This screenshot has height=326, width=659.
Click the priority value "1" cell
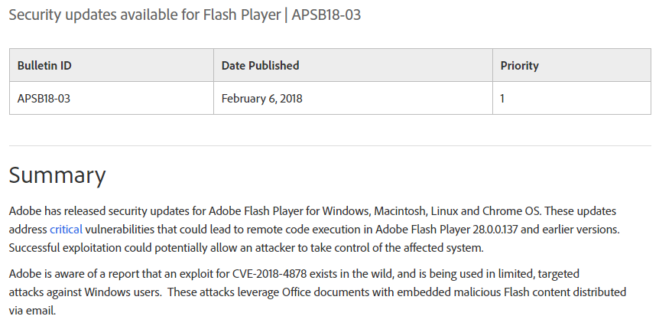(x=572, y=98)
